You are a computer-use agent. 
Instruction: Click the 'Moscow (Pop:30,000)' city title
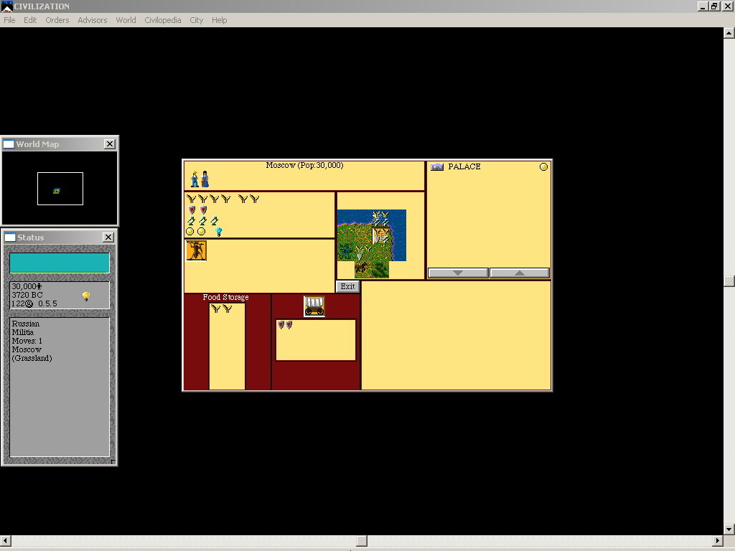coord(304,166)
